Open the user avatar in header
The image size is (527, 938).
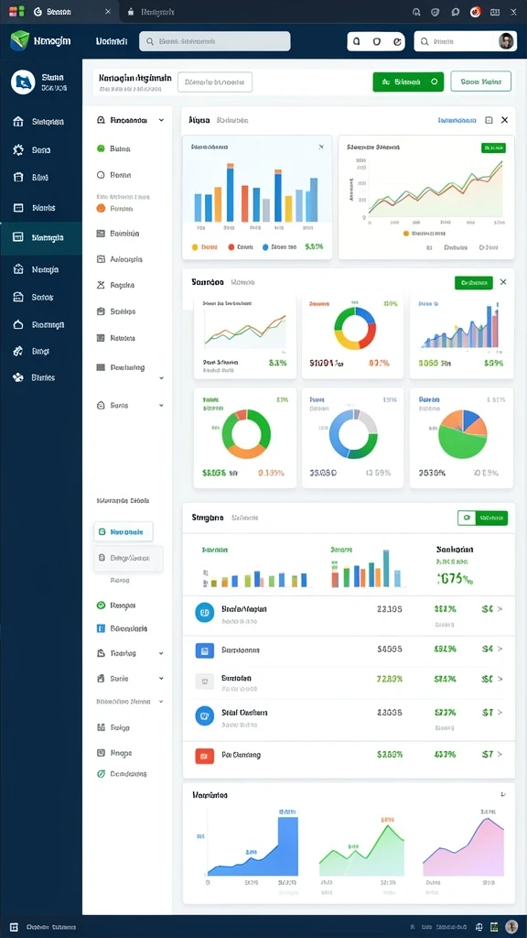(506, 41)
